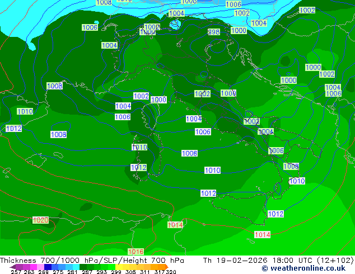Click the legend value 311
Viewport: 355px width, 274px height.
(x=145, y=272)
